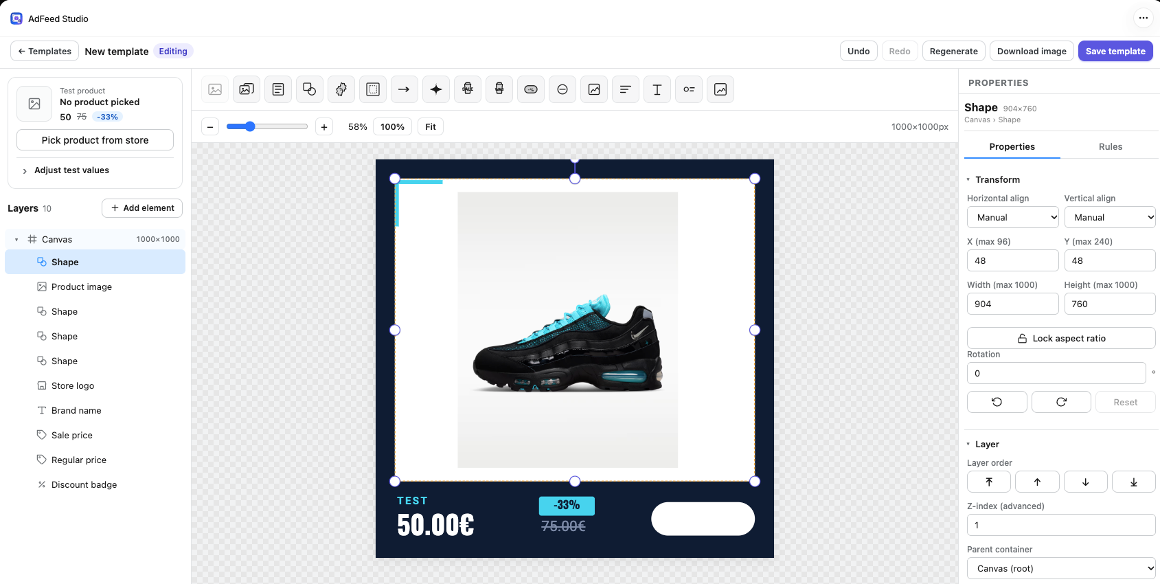Rotate counterclockwise using the rotate button
Image resolution: width=1160 pixels, height=584 pixels.
997,402
